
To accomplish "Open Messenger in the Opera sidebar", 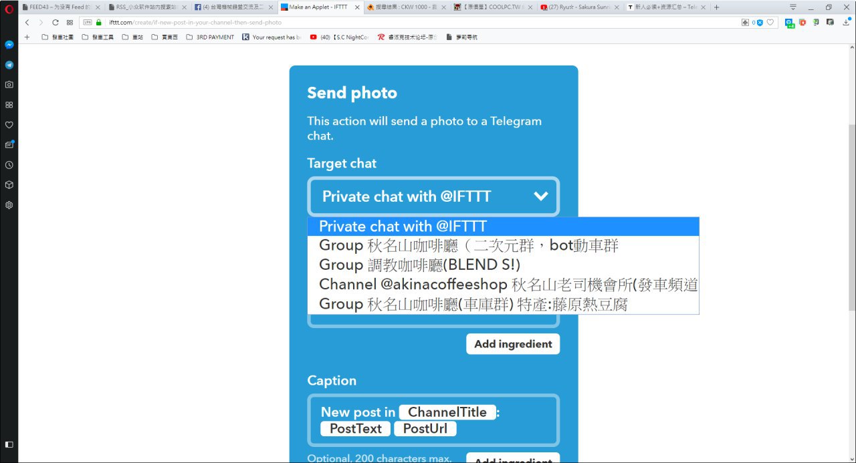I will 9,45.
